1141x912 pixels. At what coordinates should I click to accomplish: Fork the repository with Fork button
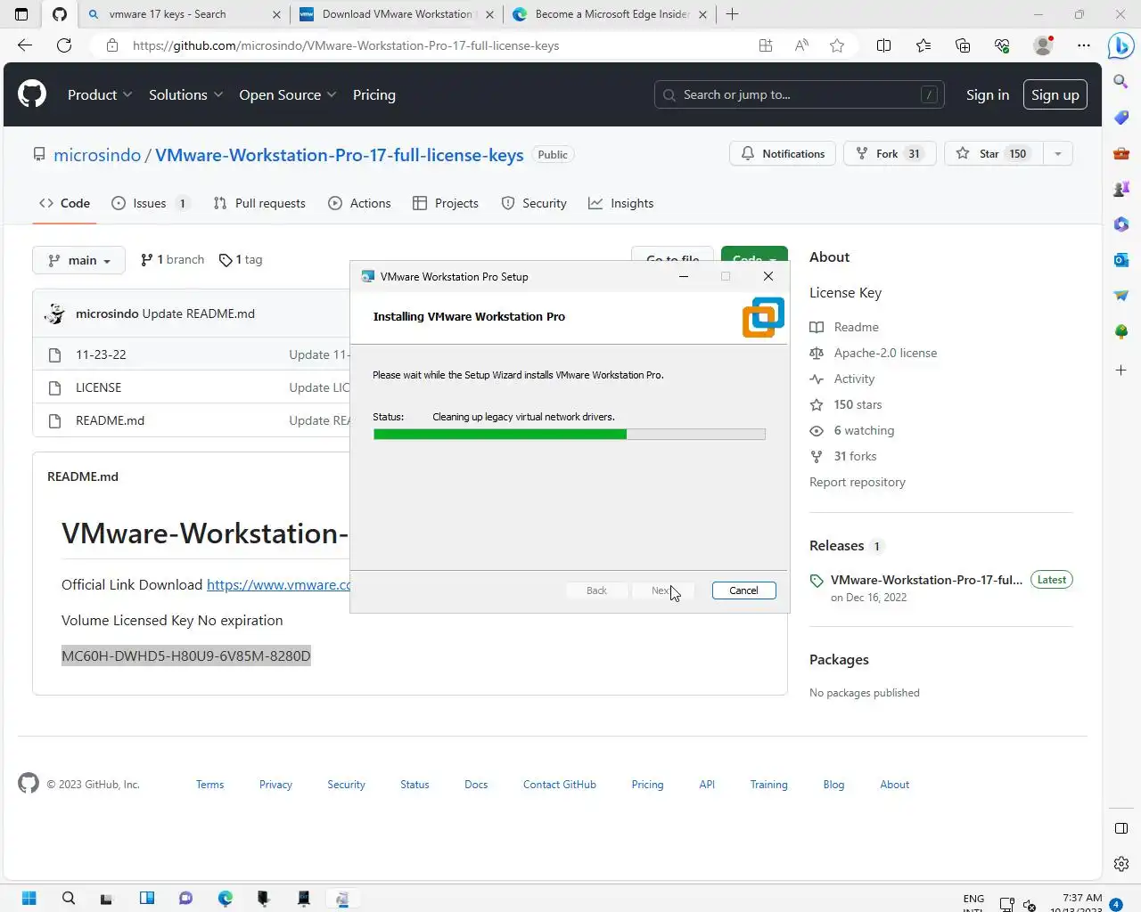tap(889, 153)
